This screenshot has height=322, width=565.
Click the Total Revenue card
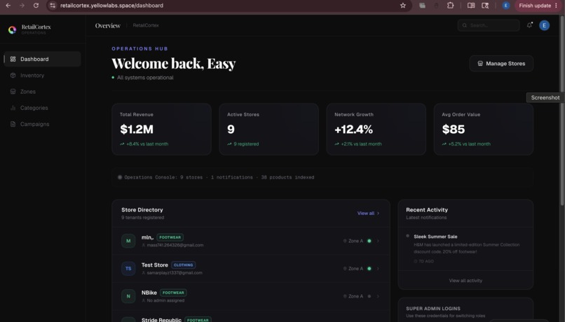coord(161,129)
